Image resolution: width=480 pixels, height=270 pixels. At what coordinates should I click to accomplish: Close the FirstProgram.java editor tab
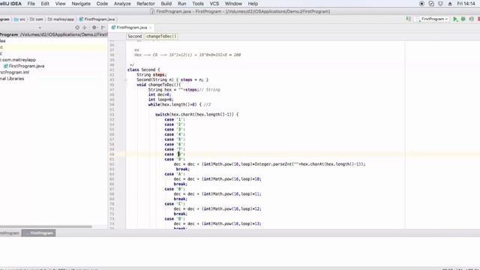(150, 28)
